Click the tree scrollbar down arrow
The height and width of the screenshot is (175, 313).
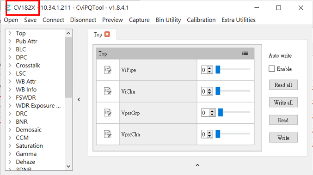pos(68,166)
